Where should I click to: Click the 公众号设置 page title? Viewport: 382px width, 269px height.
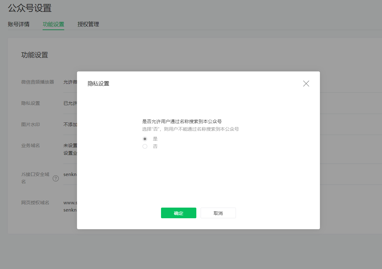(30, 8)
